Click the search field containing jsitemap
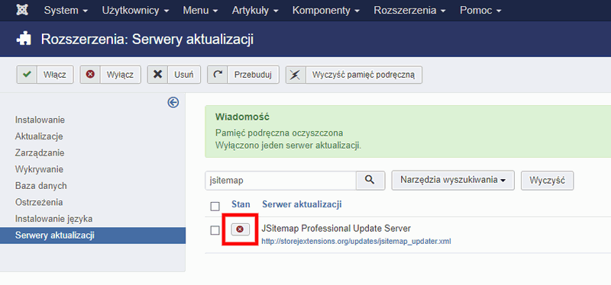Viewport: 611px width, 285px height. pyautogui.click(x=280, y=181)
